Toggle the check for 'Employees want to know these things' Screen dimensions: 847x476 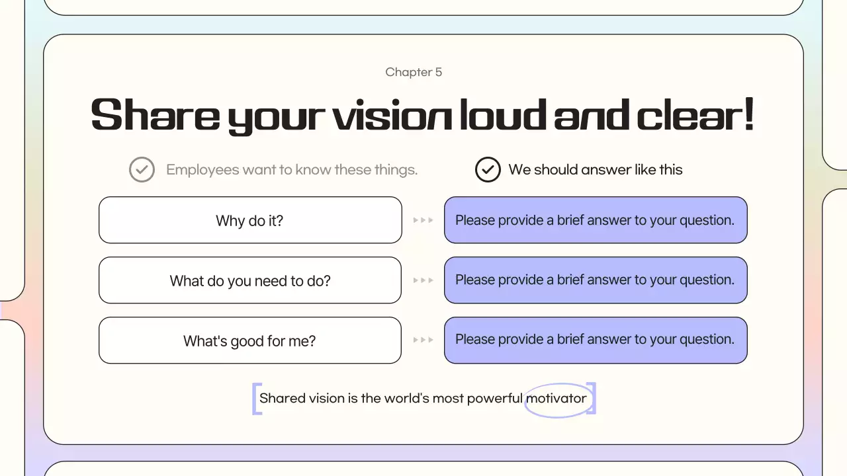click(x=142, y=169)
